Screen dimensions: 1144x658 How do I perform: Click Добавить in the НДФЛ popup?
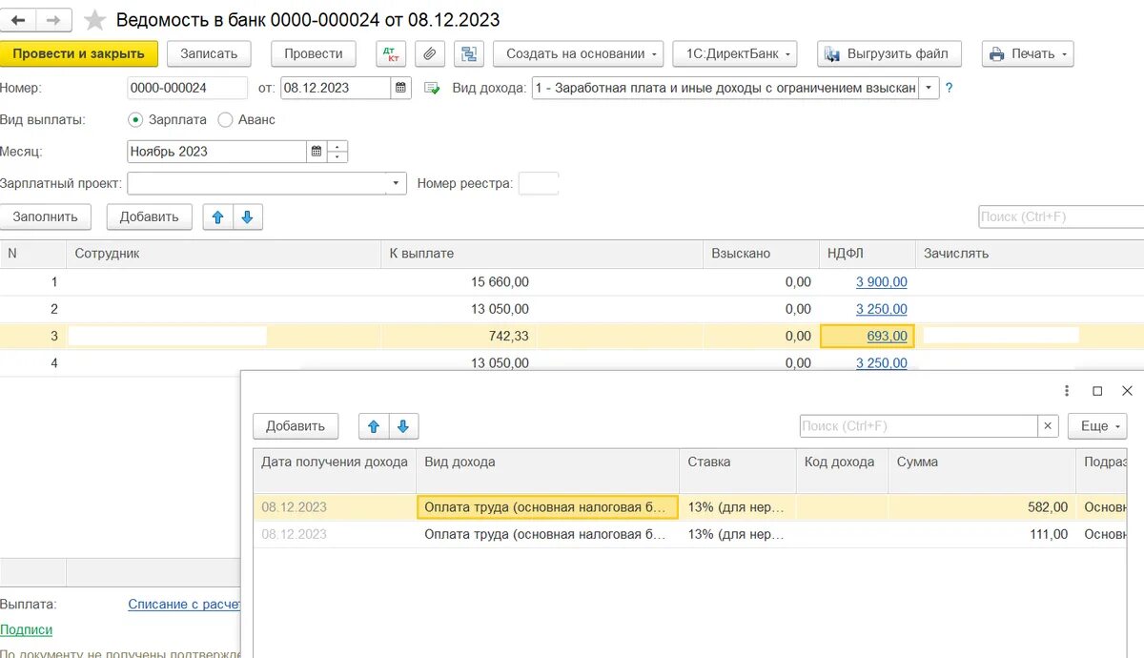[296, 426]
